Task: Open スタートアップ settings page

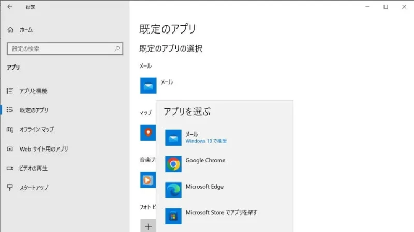Action: click(x=34, y=187)
